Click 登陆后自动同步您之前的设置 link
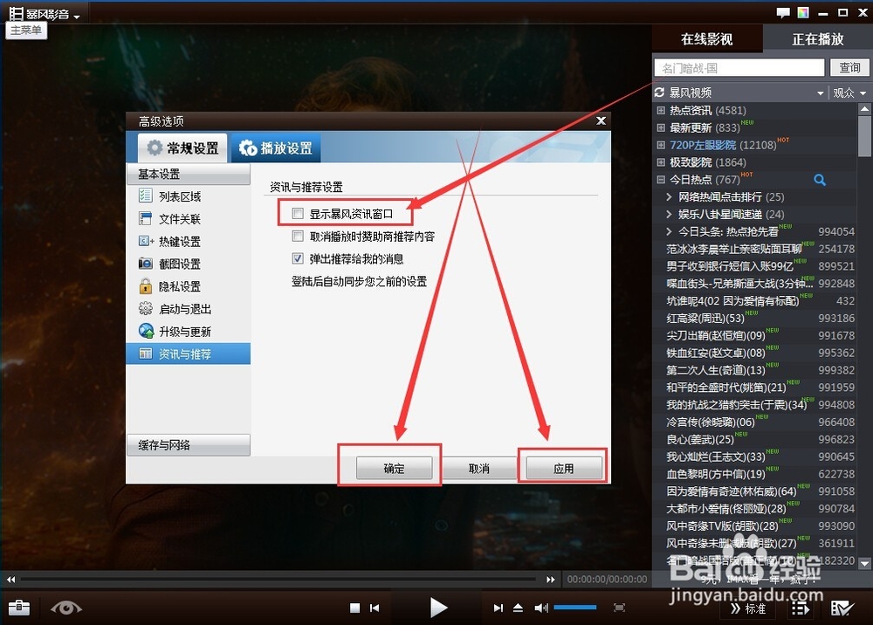 click(x=359, y=281)
